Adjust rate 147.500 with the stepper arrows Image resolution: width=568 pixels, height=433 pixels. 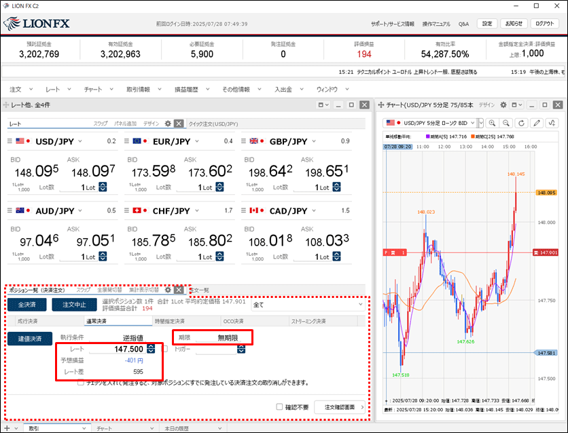(151, 349)
